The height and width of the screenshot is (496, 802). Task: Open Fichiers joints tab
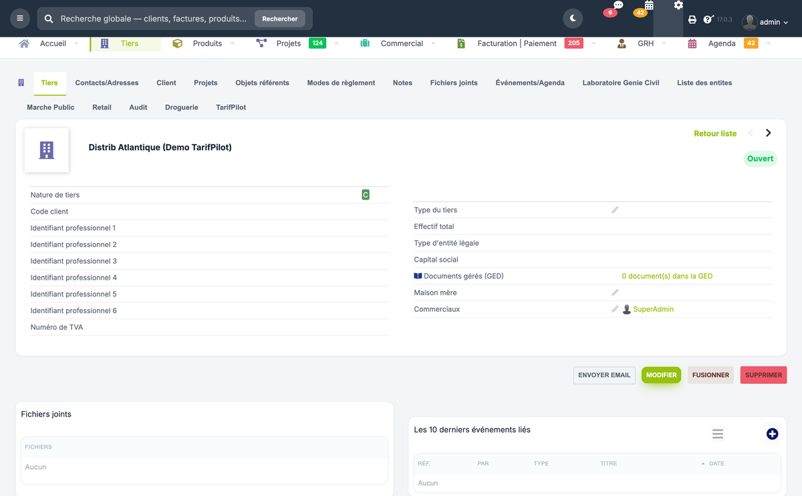click(454, 83)
